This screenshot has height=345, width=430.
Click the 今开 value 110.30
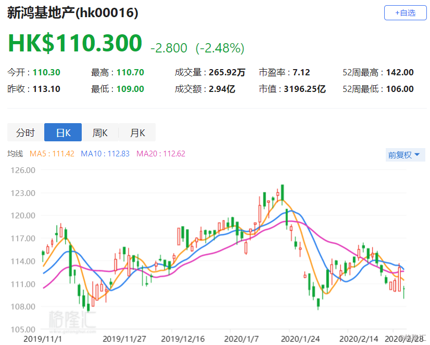pos(46,73)
